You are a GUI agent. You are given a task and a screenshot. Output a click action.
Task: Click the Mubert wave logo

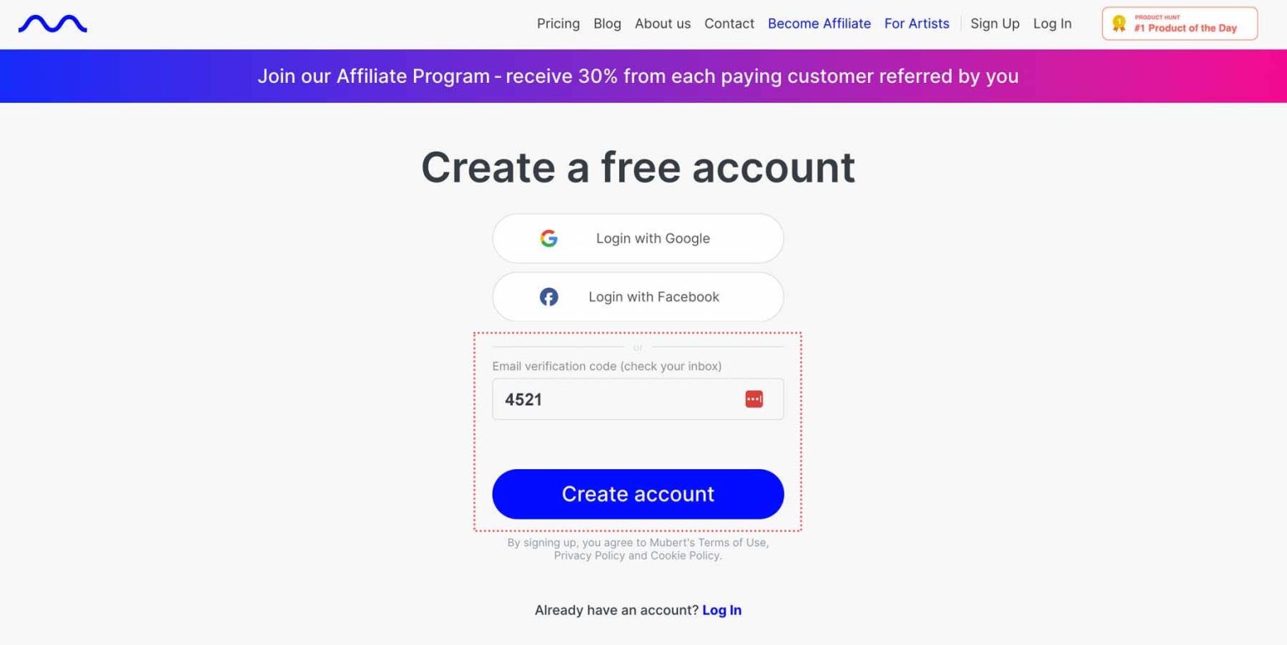point(53,24)
